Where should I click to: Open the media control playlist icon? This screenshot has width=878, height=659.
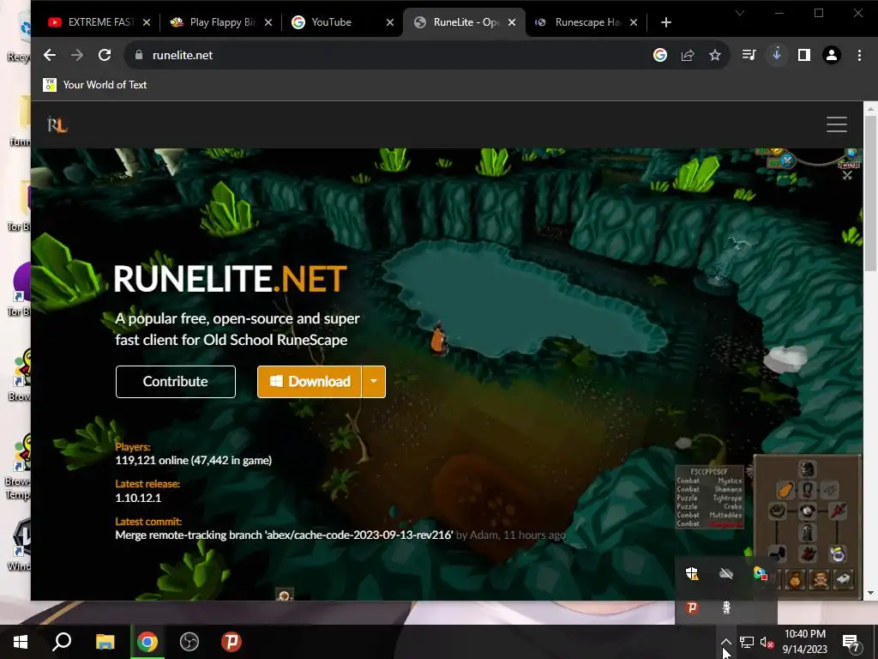[749, 55]
